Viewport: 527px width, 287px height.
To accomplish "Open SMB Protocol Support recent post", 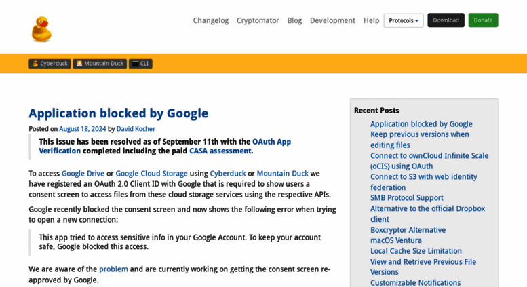I will [407, 198].
